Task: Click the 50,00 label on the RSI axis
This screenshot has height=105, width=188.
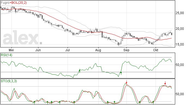Action: tap(180, 65)
